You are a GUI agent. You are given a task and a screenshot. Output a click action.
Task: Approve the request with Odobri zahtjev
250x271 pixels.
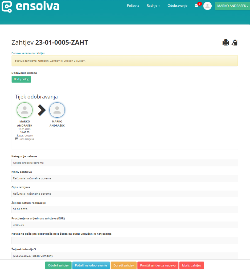[x=58, y=265]
